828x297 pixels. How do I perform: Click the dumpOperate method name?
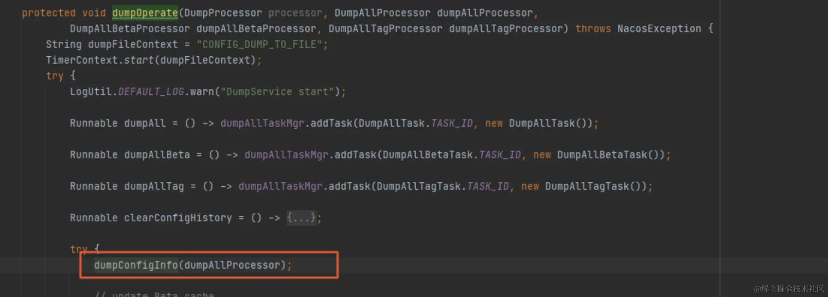coord(145,13)
